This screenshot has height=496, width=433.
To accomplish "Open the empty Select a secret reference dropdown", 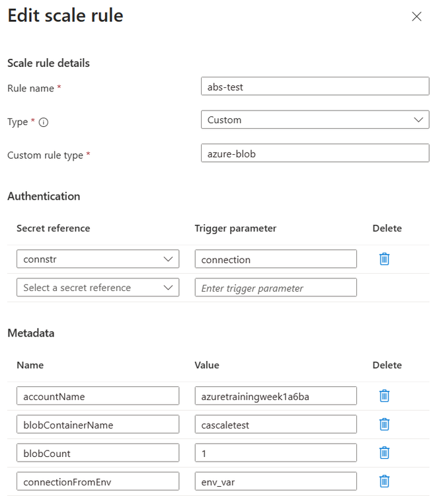I will tap(98, 288).
